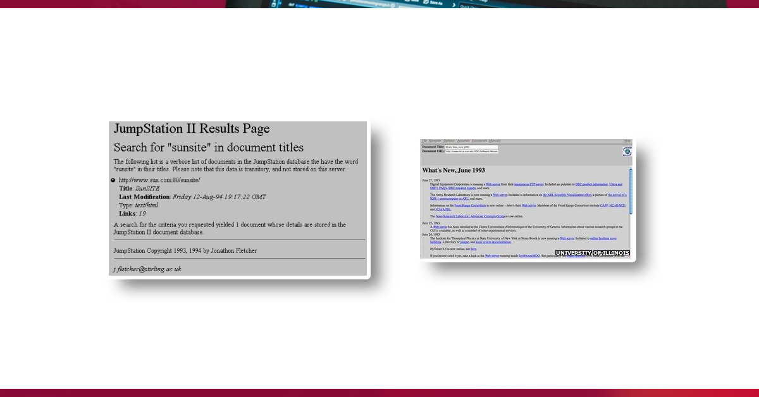
Task: Click the http://www.sun.com:80/sunsite/ result URL
Action: (x=159, y=180)
